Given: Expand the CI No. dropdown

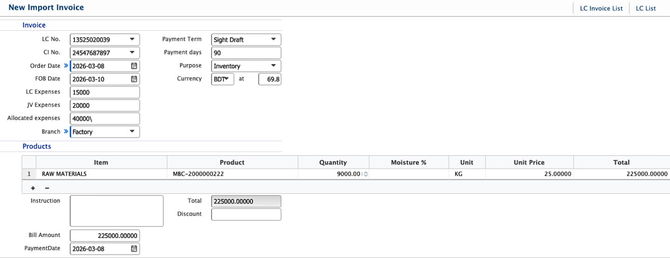Looking at the screenshot, I should point(132,53).
